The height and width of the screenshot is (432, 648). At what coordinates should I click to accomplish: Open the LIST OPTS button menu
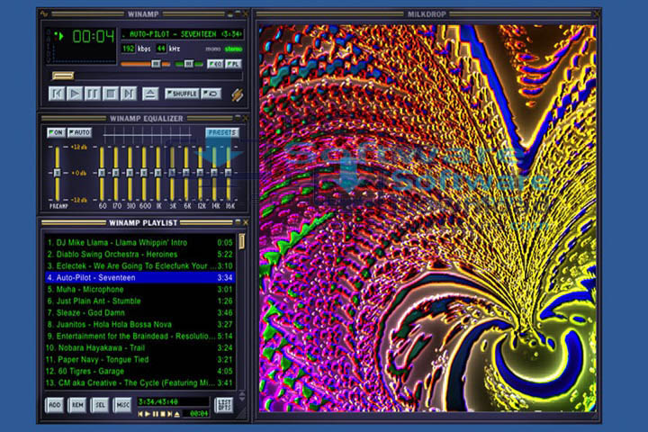coord(223,405)
